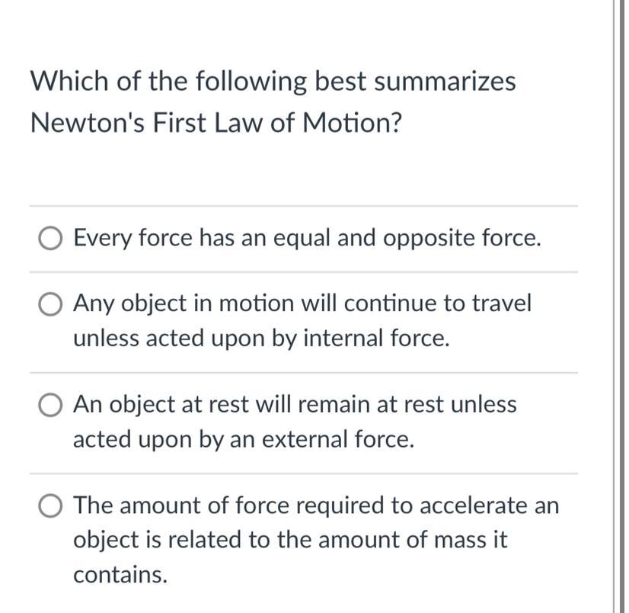
Task: Click the word "contains." in last answer
Action: coord(120,575)
